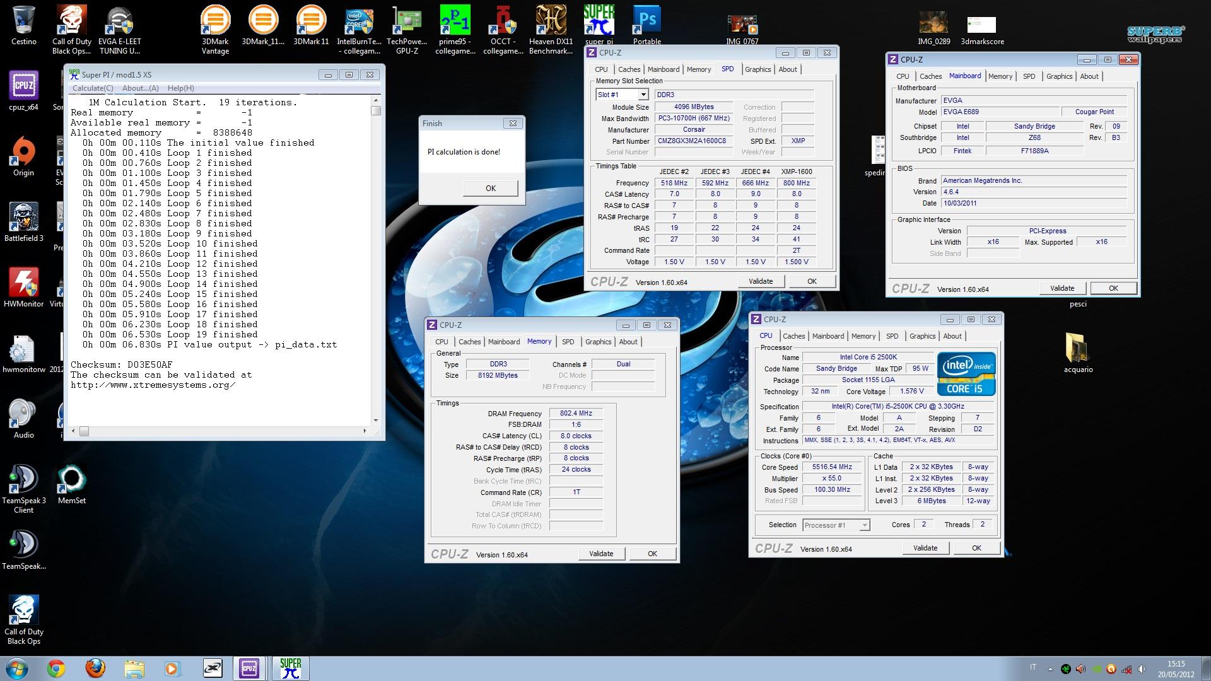Open Origin desktop shortcut
Screen dimensions: 1211x681
pyautogui.click(x=23, y=156)
